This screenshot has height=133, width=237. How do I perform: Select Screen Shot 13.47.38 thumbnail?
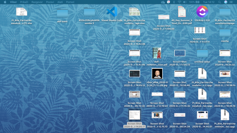[x=134, y=33]
